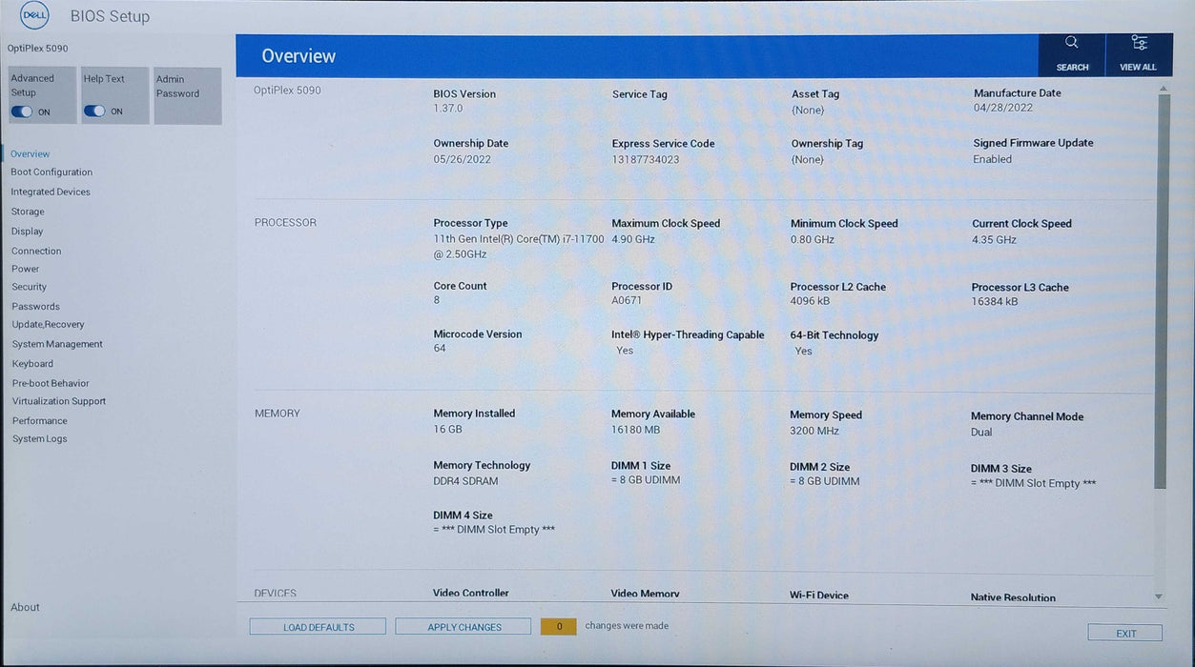The image size is (1195, 667).
Task: Click Microcode Version label
Action: tap(477, 333)
